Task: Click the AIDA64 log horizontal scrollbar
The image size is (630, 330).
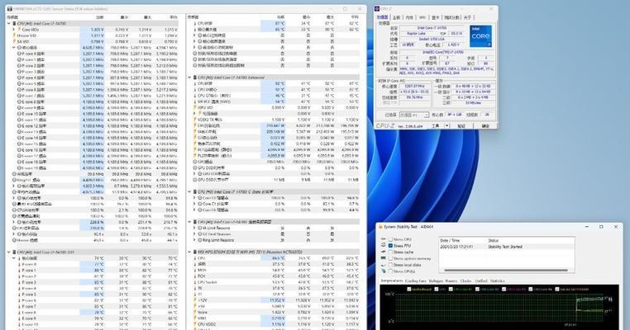Action: (506, 271)
